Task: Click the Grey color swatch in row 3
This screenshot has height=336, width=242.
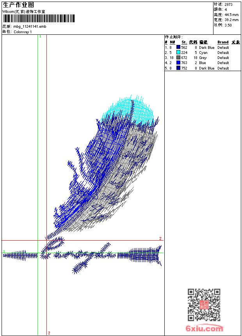Action: tap(178, 57)
